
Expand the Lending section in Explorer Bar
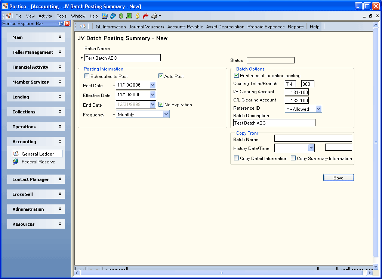36,97
